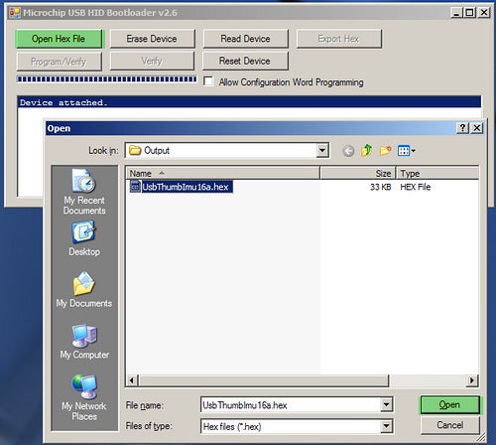Click Reset Device button

[245, 61]
